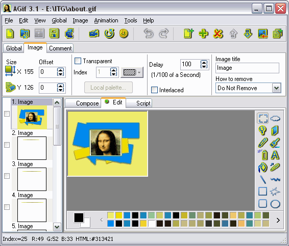Enable the Transparent checkbox

(78, 61)
